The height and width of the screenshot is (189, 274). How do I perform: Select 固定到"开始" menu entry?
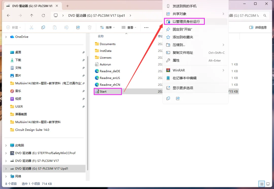coord(196,29)
